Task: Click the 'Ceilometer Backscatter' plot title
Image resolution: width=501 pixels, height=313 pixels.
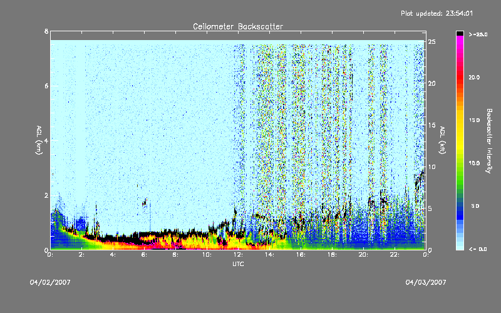Action: click(238, 26)
